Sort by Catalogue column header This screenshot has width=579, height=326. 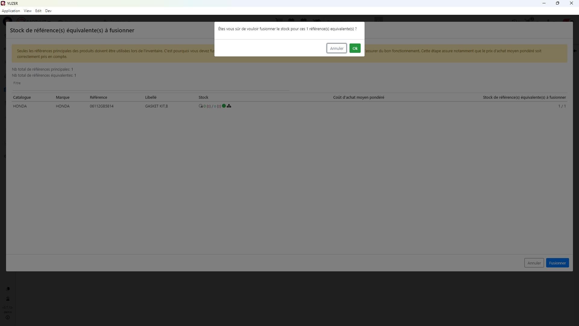coord(22,97)
